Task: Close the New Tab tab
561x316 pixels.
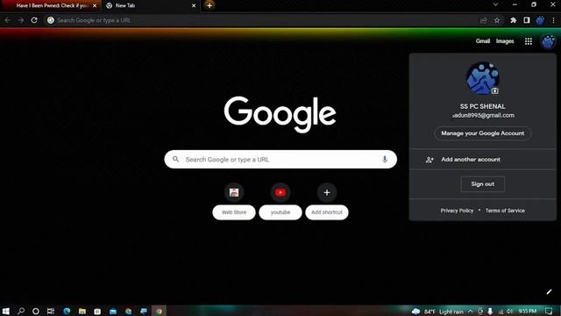Action: (194, 6)
